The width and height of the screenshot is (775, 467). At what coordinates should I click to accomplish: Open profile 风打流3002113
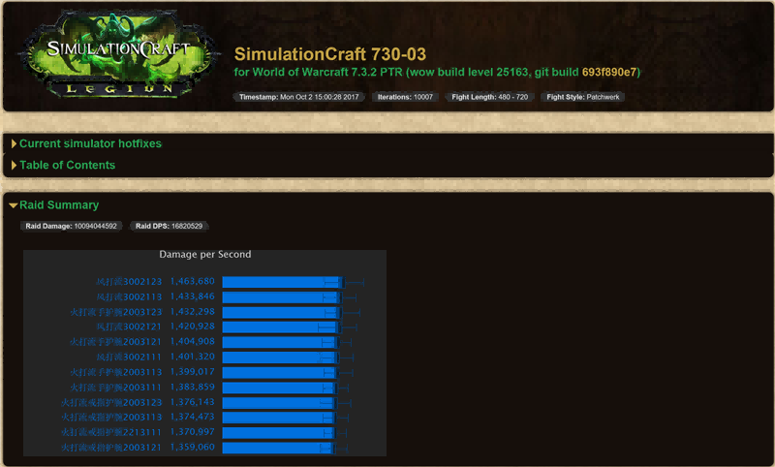coord(129,297)
